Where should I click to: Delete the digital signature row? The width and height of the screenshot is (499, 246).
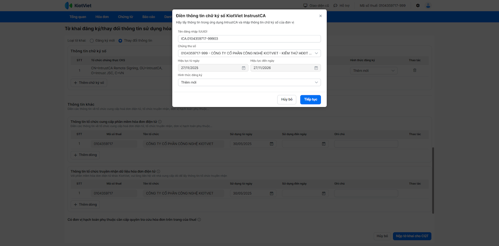[415, 71]
